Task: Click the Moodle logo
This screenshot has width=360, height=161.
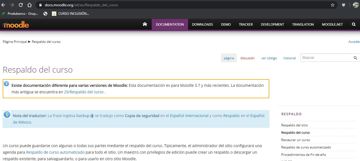Action: (16, 24)
